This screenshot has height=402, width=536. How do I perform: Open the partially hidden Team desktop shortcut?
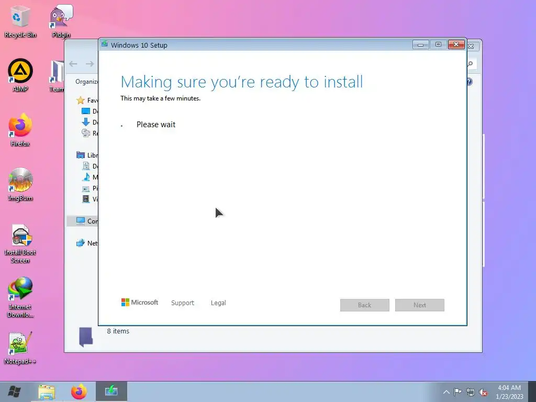(x=57, y=76)
